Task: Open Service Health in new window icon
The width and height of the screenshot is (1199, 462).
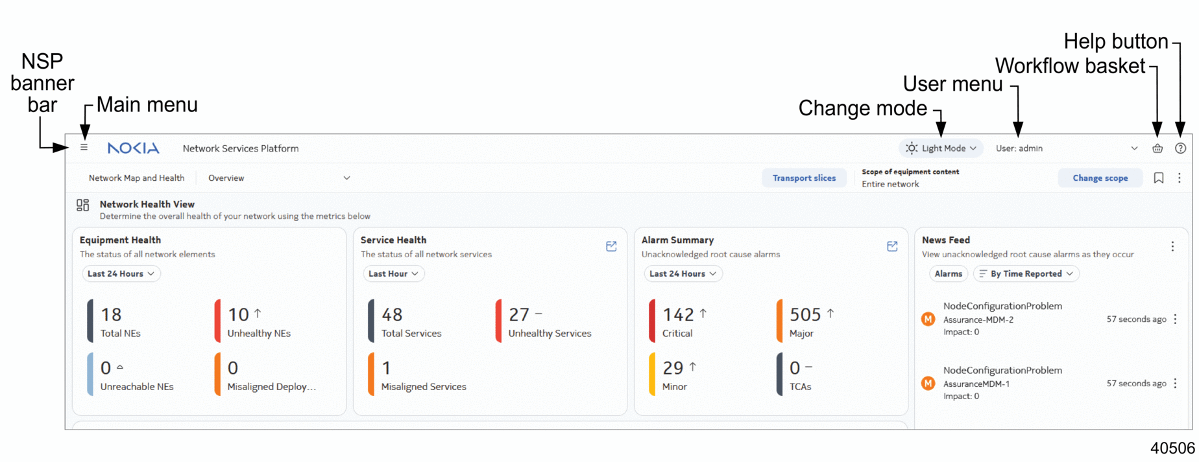Action: coord(611,246)
